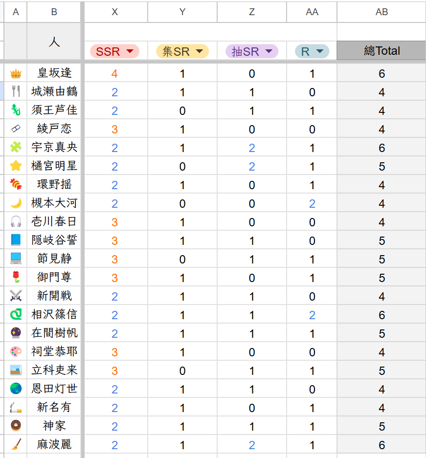Select column X header
Image resolution: width=426 pixels, height=458 pixels.
116,12
